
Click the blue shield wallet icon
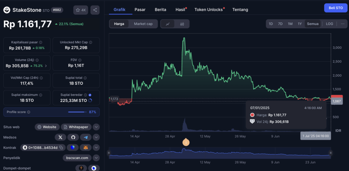pyautogui.click(x=94, y=168)
